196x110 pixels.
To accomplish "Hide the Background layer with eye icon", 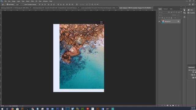I will coord(159,21).
